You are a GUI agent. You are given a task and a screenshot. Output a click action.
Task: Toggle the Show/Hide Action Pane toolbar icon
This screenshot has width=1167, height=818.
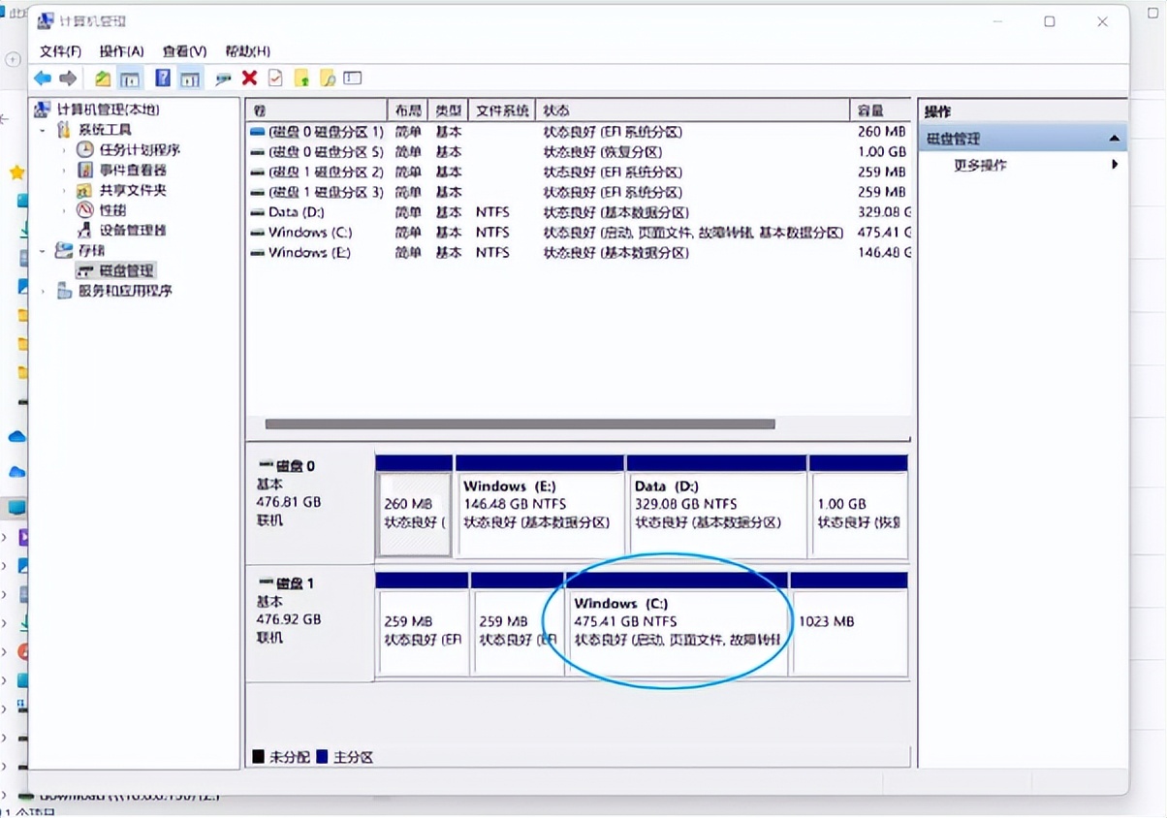click(x=190, y=79)
